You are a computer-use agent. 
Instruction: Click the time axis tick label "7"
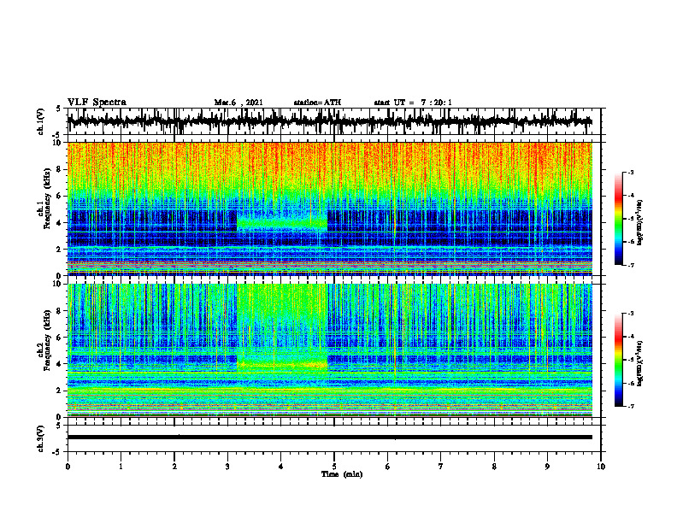(441, 467)
